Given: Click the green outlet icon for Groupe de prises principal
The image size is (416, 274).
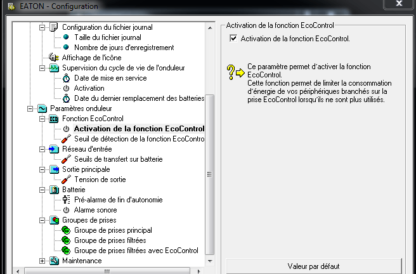Looking at the screenshot, I should click(x=66, y=230).
